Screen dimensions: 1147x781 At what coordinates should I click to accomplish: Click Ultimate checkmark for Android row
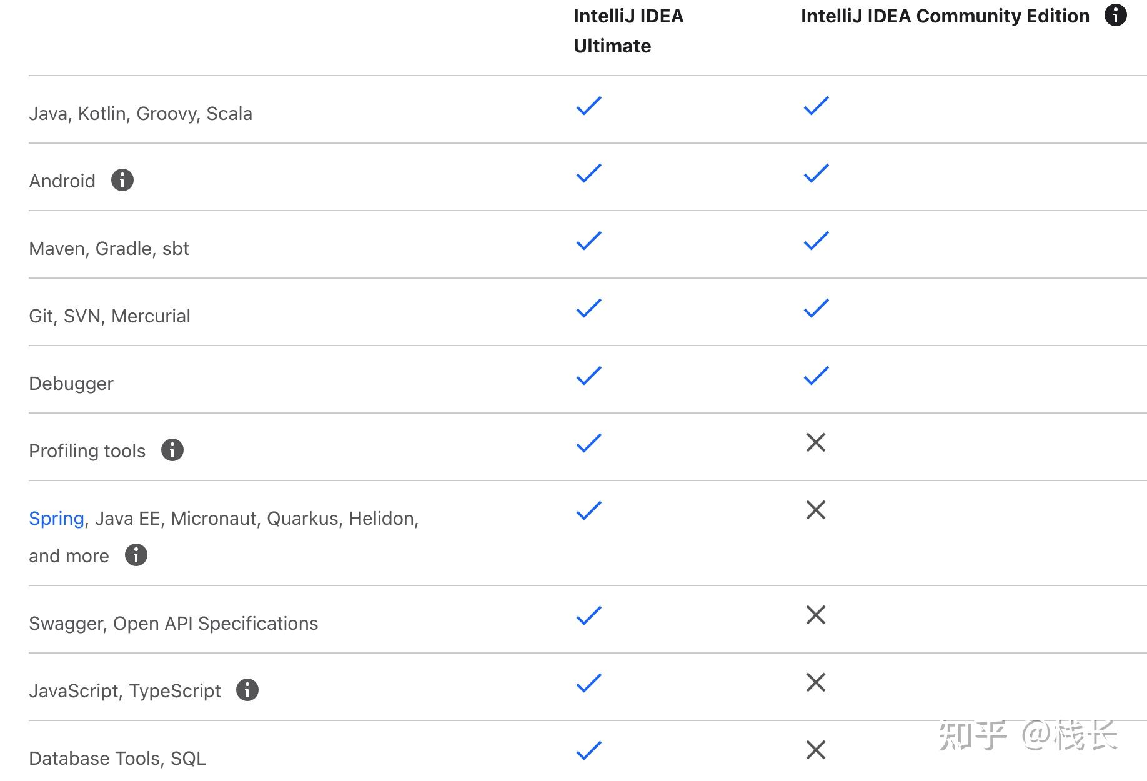point(588,173)
